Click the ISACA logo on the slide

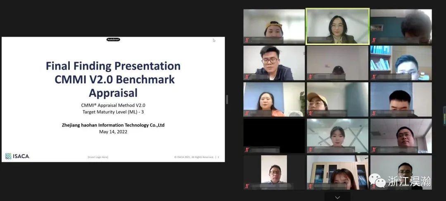pyautogui.click(x=17, y=156)
